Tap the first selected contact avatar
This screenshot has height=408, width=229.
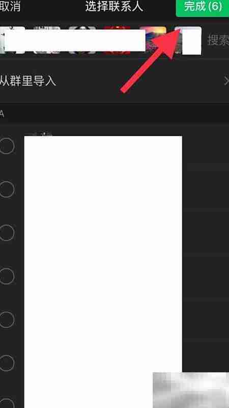point(12,40)
